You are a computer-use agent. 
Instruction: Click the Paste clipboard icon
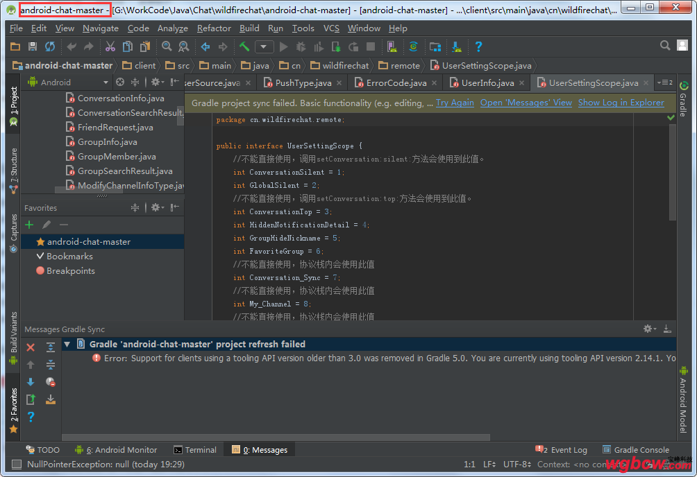click(145, 46)
